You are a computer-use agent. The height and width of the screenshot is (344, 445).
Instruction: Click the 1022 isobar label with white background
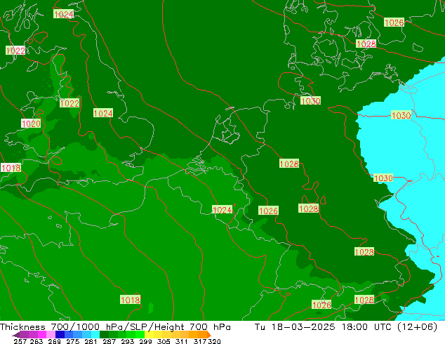pos(15,51)
